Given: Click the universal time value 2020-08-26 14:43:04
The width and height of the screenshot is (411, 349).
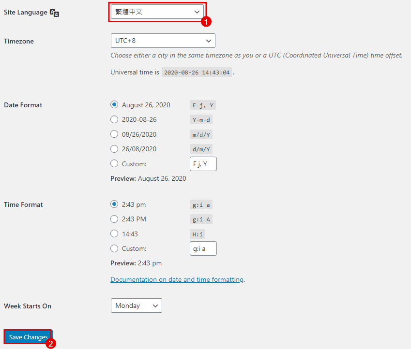Looking at the screenshot, I should pos(197,73).
